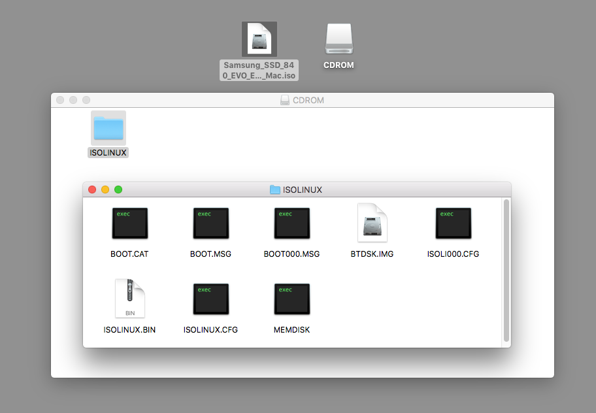Click the CDROM label under the desktop drive
Viewport: 596px width, 413px height.
tap(339, 65)
